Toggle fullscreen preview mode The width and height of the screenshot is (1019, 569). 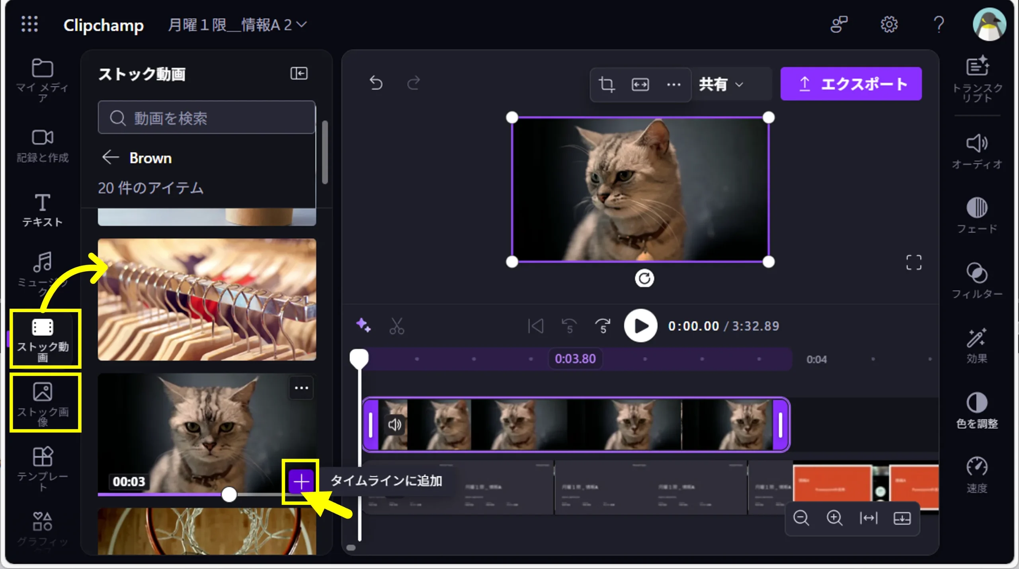coord(914,262)
